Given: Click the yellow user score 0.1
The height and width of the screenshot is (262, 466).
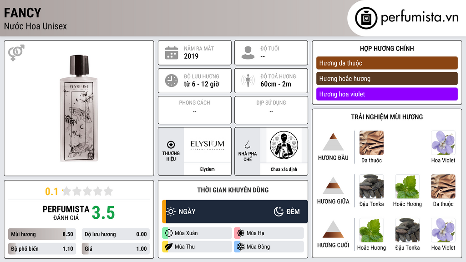Looking at the screenshot, I should coord(52,191).
